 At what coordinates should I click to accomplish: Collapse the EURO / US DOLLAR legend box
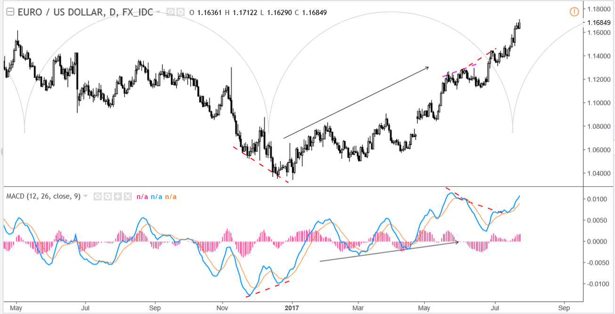point(10,12)
